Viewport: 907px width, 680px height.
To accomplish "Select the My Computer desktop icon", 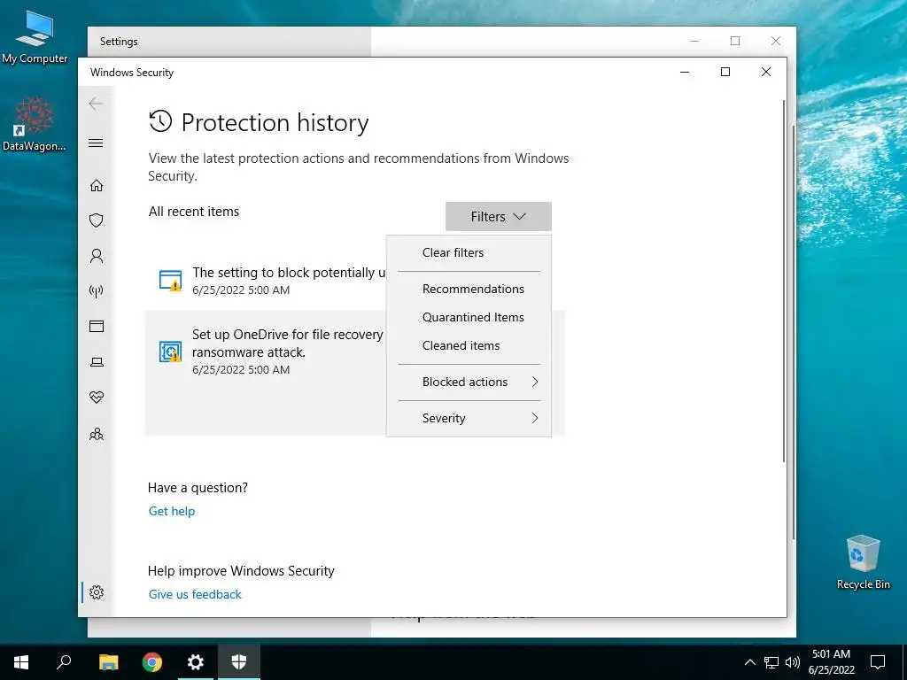I will [x=35, y=35].
